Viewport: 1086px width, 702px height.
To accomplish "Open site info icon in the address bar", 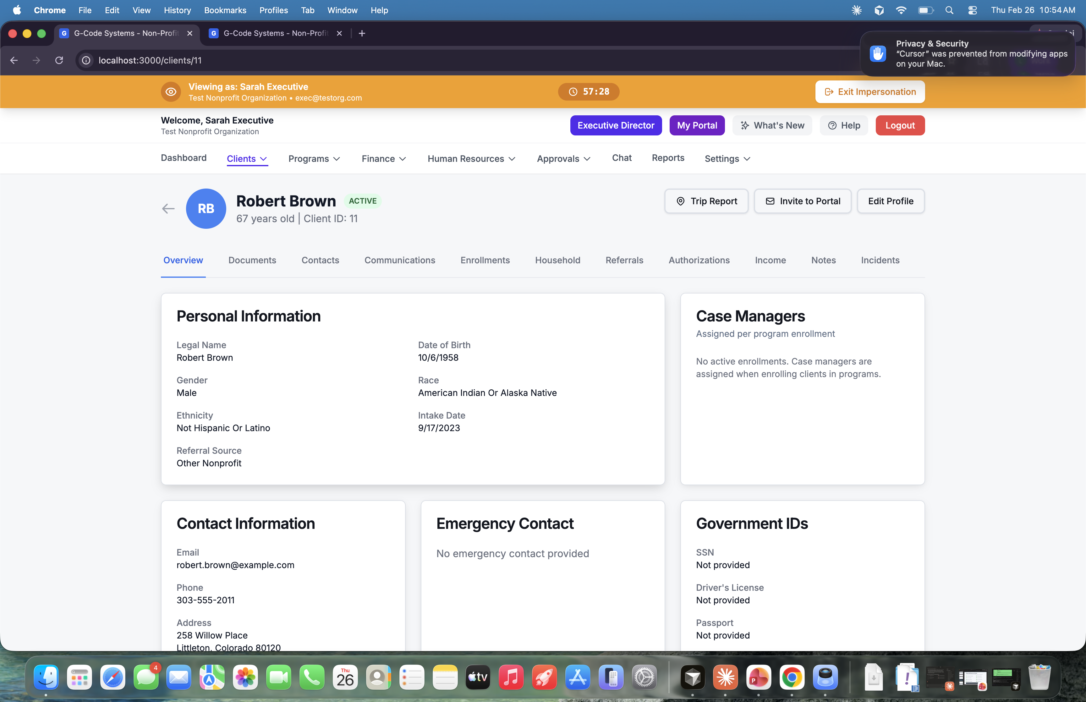I will click(86, 60).
